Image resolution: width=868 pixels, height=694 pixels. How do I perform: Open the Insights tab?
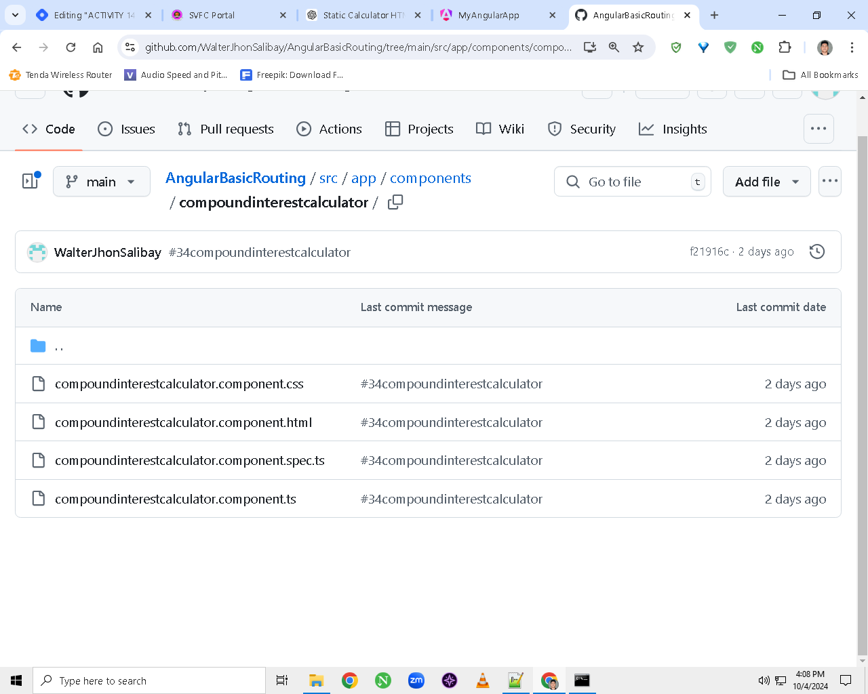(673, 129)
